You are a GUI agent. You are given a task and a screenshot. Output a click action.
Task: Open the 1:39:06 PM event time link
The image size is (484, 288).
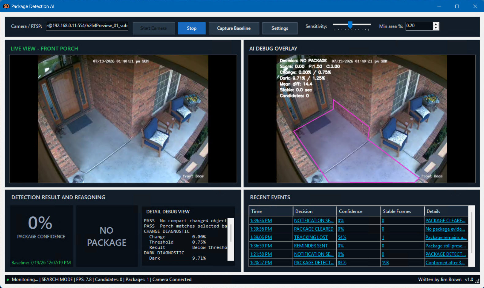(261, 238)
